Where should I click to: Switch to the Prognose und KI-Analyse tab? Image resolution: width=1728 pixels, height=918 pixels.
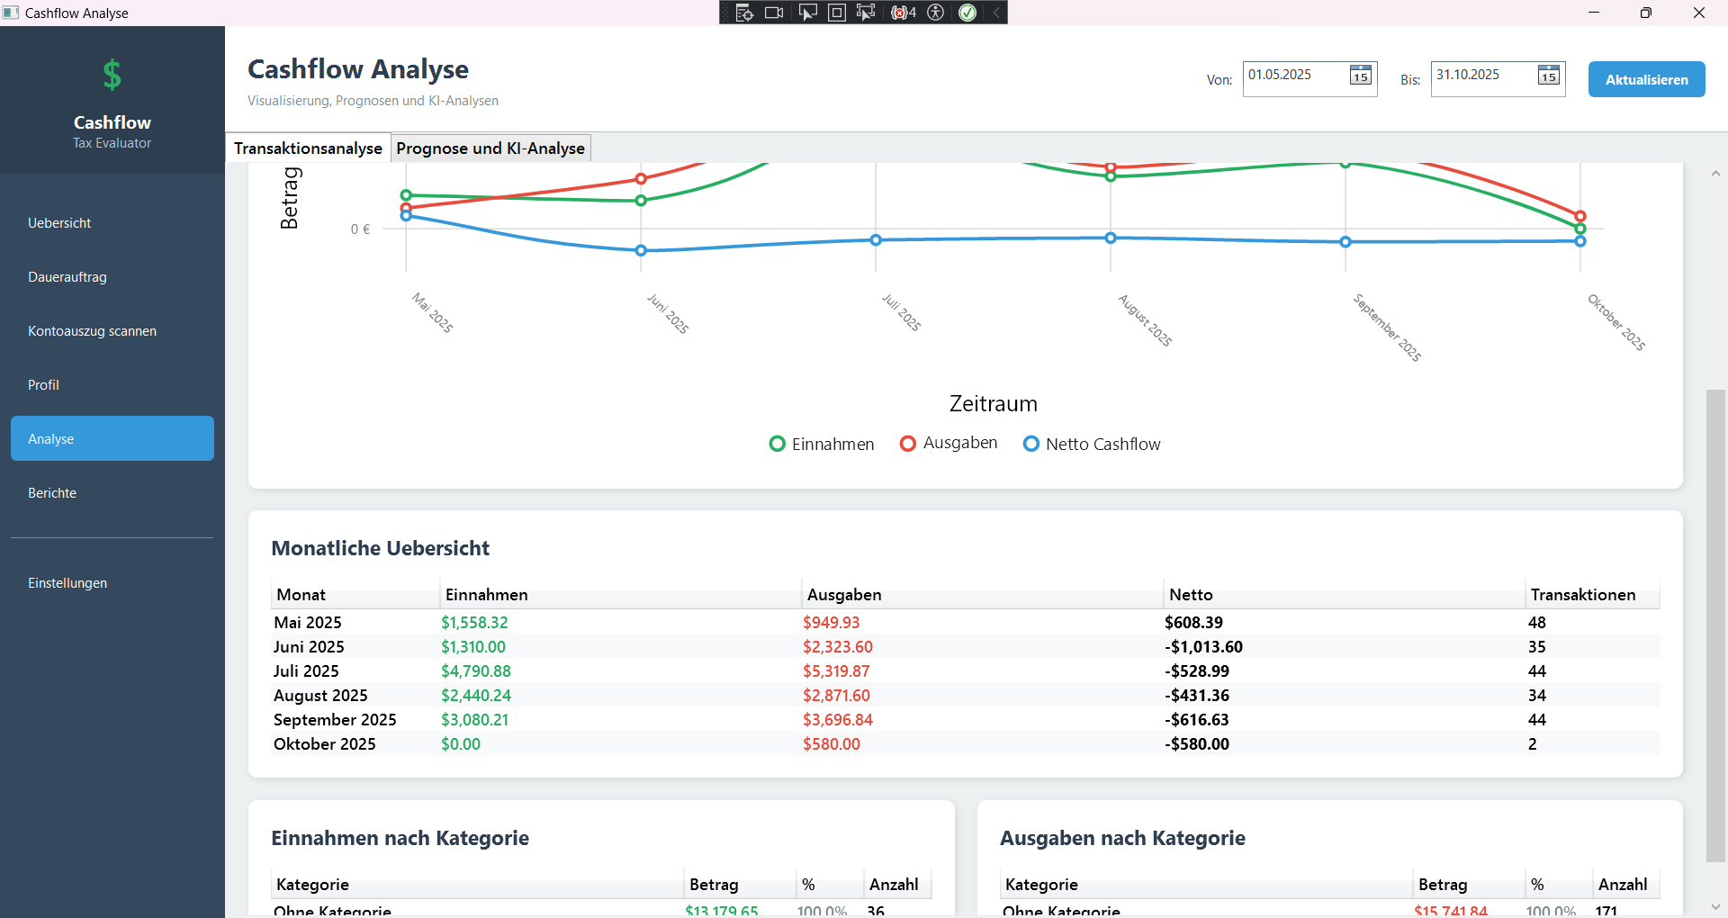(x=490, y=148)
